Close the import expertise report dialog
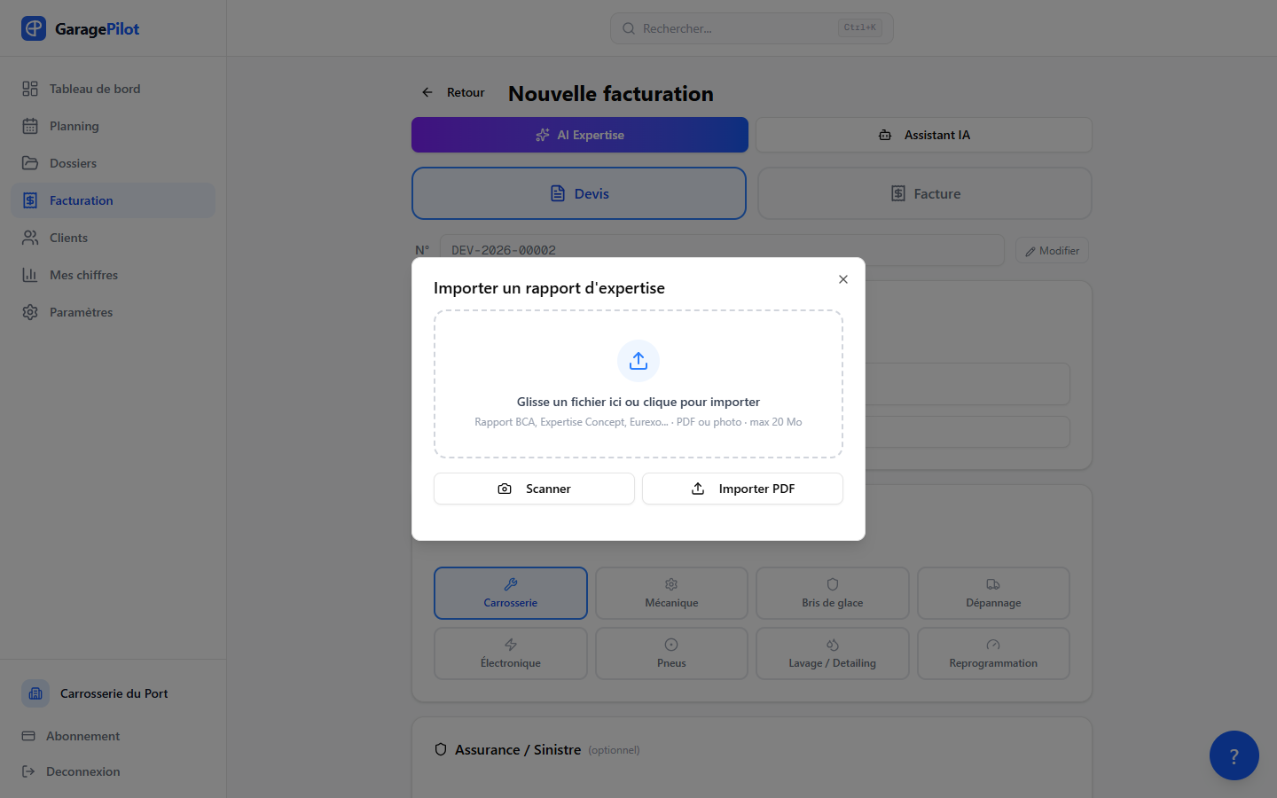1277x798 pixels. [843, 279]
